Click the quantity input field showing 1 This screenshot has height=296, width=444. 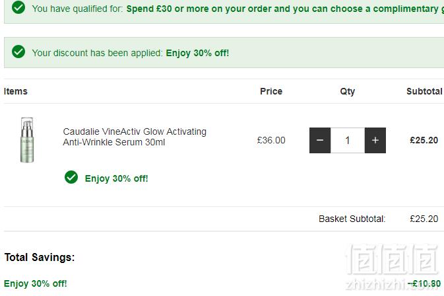(x=348, y=140)
